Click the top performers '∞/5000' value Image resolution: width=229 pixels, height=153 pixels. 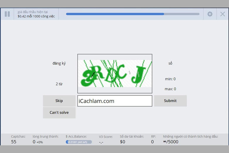[171, 142]
